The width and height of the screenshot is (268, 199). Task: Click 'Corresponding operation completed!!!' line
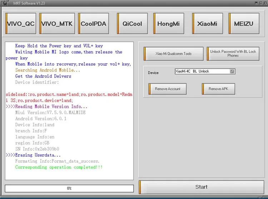(59, 167)
